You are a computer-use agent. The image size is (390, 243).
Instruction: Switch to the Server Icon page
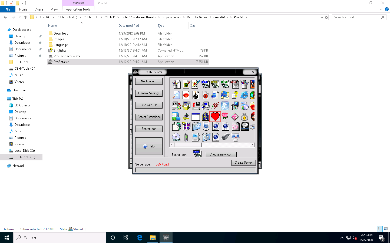[149, 129]
